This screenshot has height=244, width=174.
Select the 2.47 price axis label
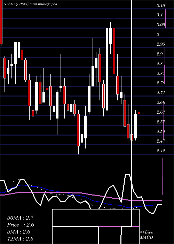(x=161, y=141)
